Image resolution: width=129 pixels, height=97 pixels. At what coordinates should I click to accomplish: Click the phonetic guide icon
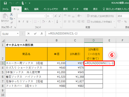57,22
